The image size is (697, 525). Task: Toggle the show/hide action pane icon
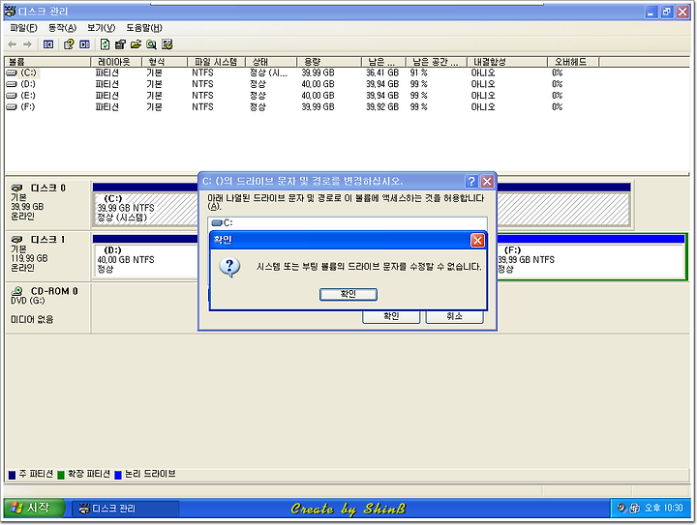(84, 44)
